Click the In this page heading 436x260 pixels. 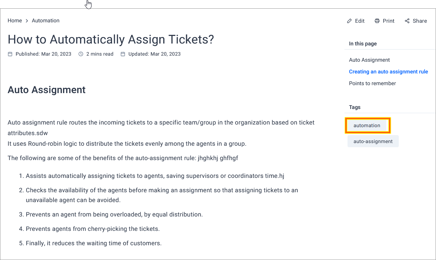[363, 44]
